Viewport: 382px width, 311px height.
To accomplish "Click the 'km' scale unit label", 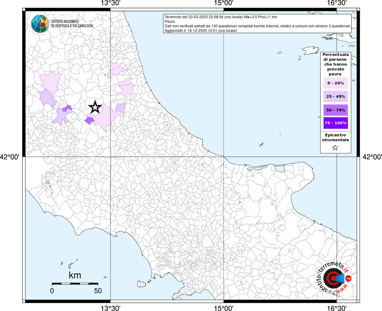I will (75, 275).
